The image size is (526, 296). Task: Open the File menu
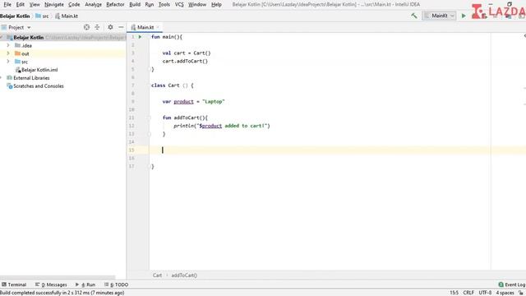[7, 5]
